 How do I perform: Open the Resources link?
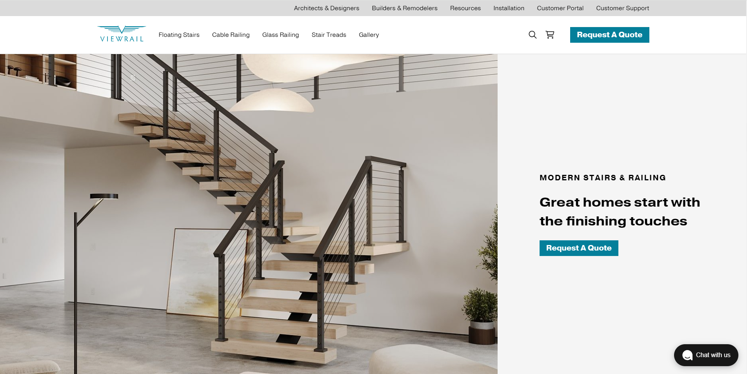[465, 8]
